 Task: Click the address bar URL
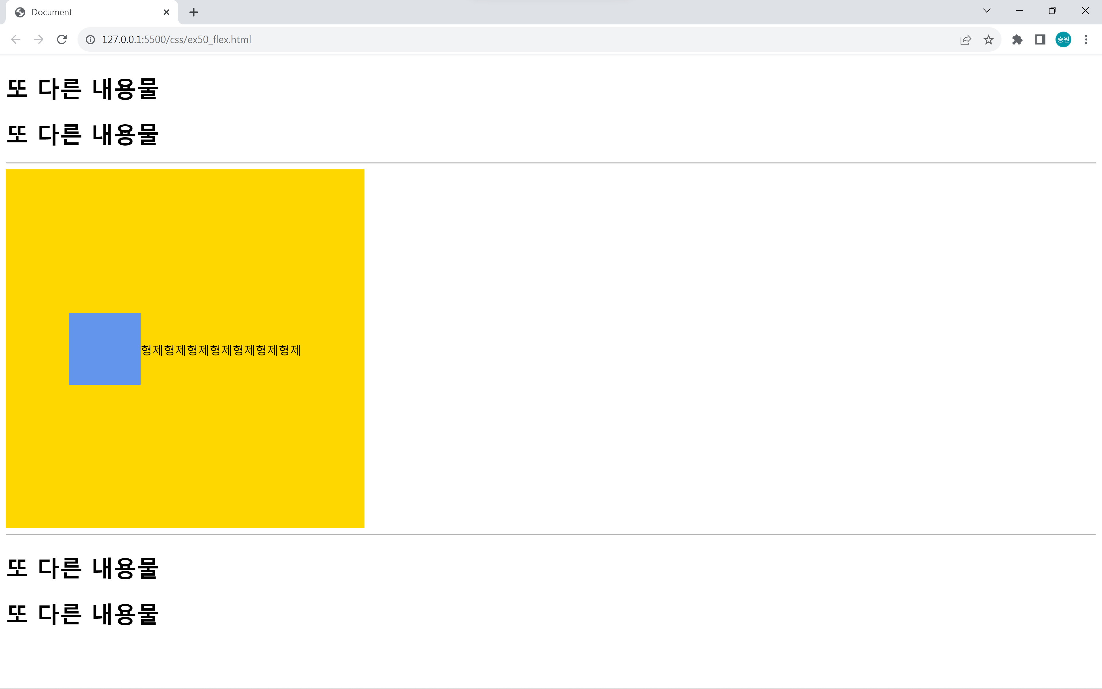click(176, 40)
